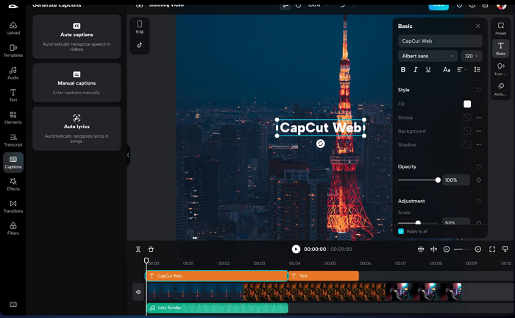This screenshot has height=318, width=515.
Task: Open the line spacing options
Action: 477,70
